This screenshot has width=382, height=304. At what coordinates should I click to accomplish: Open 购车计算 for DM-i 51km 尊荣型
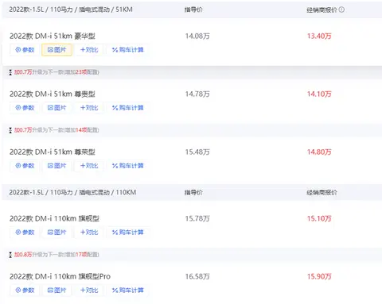click(x=128, y=166)
